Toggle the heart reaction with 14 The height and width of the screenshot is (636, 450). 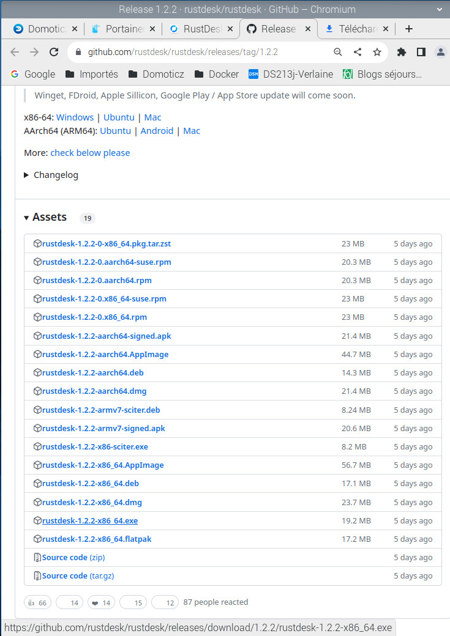[x=101, y=602]
